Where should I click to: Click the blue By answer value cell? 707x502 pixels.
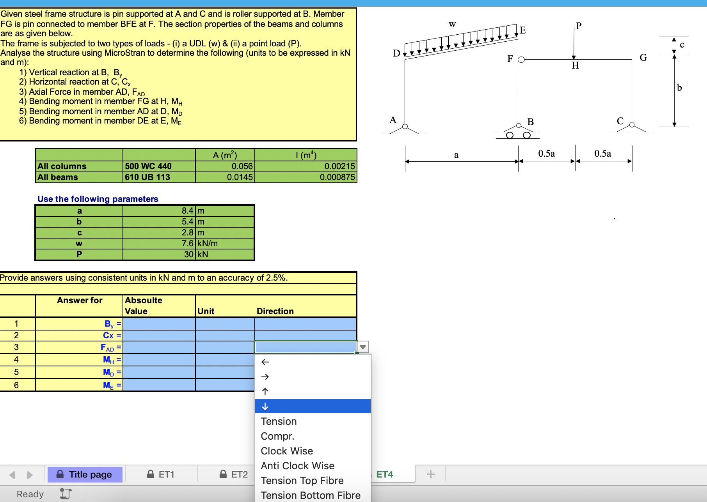point(159,323)
